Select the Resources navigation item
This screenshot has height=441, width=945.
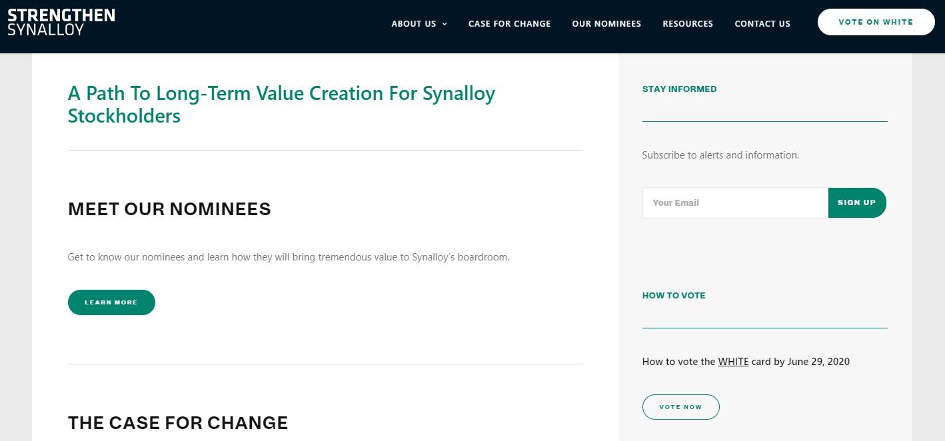coord(688,24)
